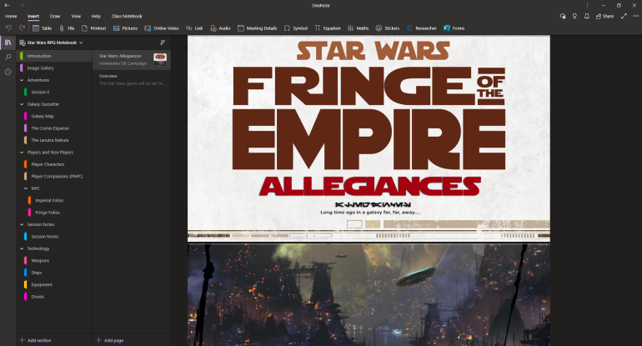The width and height of the screenshot is (642, 346).
Task: Open search with the magnifier sidebar icon
Action: point(8,57)
